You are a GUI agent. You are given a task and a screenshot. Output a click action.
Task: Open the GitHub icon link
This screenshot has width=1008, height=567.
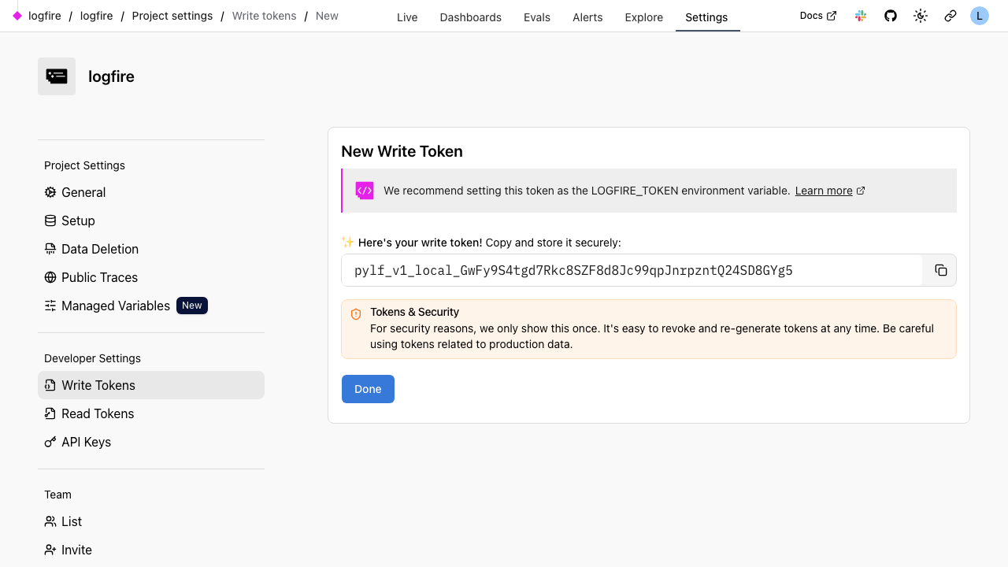pos(891,16)
